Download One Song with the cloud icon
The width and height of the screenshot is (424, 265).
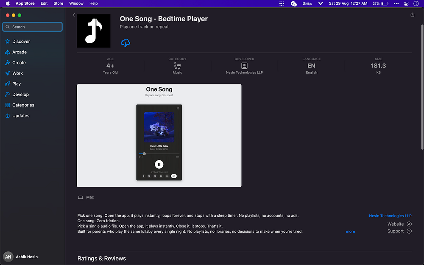coord(125,43)
